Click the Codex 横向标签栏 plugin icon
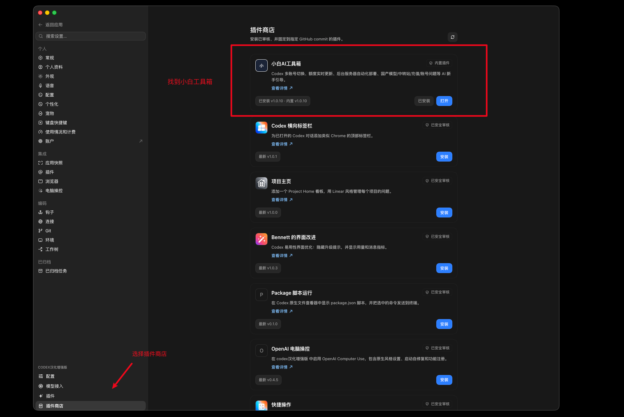Screen dimensions: 624x417 click(261, 128)
